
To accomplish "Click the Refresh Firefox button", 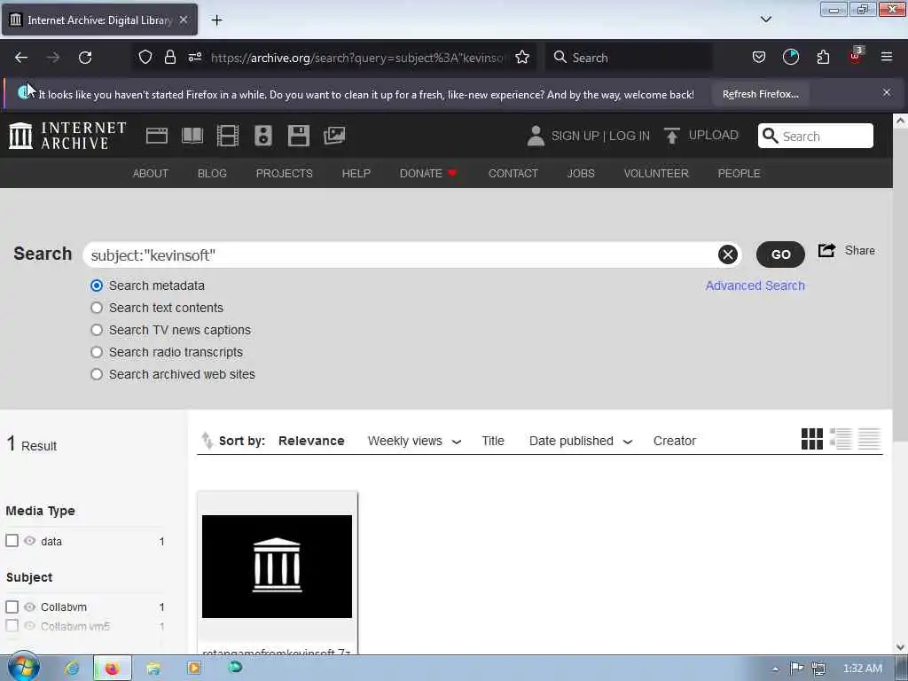I will (x=760, y=94).
